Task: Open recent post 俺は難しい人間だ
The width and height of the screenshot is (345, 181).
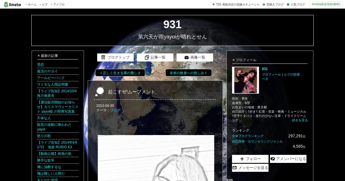Action: click(51, 174)
